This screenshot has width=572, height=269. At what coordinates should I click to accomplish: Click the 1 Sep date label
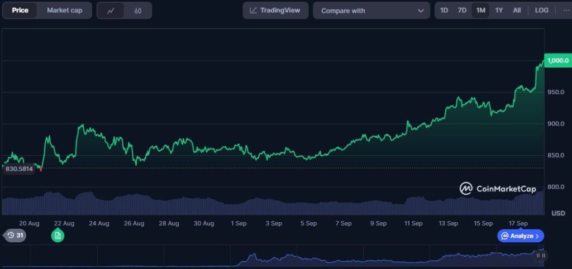point(239,223)
